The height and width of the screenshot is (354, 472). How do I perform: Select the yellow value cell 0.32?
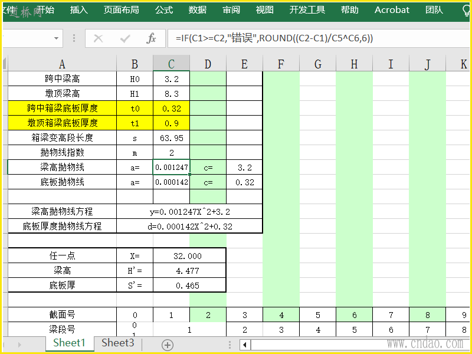coord(171,108)
